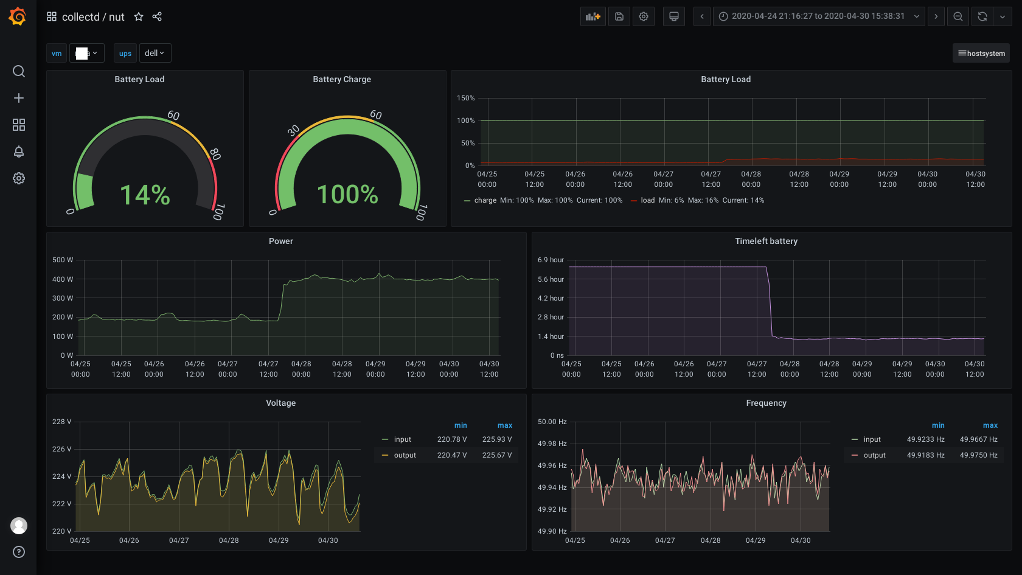The height and width of the screenshot is (575, 1022).
Task: Toggle output series in Voltage legend
Action: click(x=405, y=455)
